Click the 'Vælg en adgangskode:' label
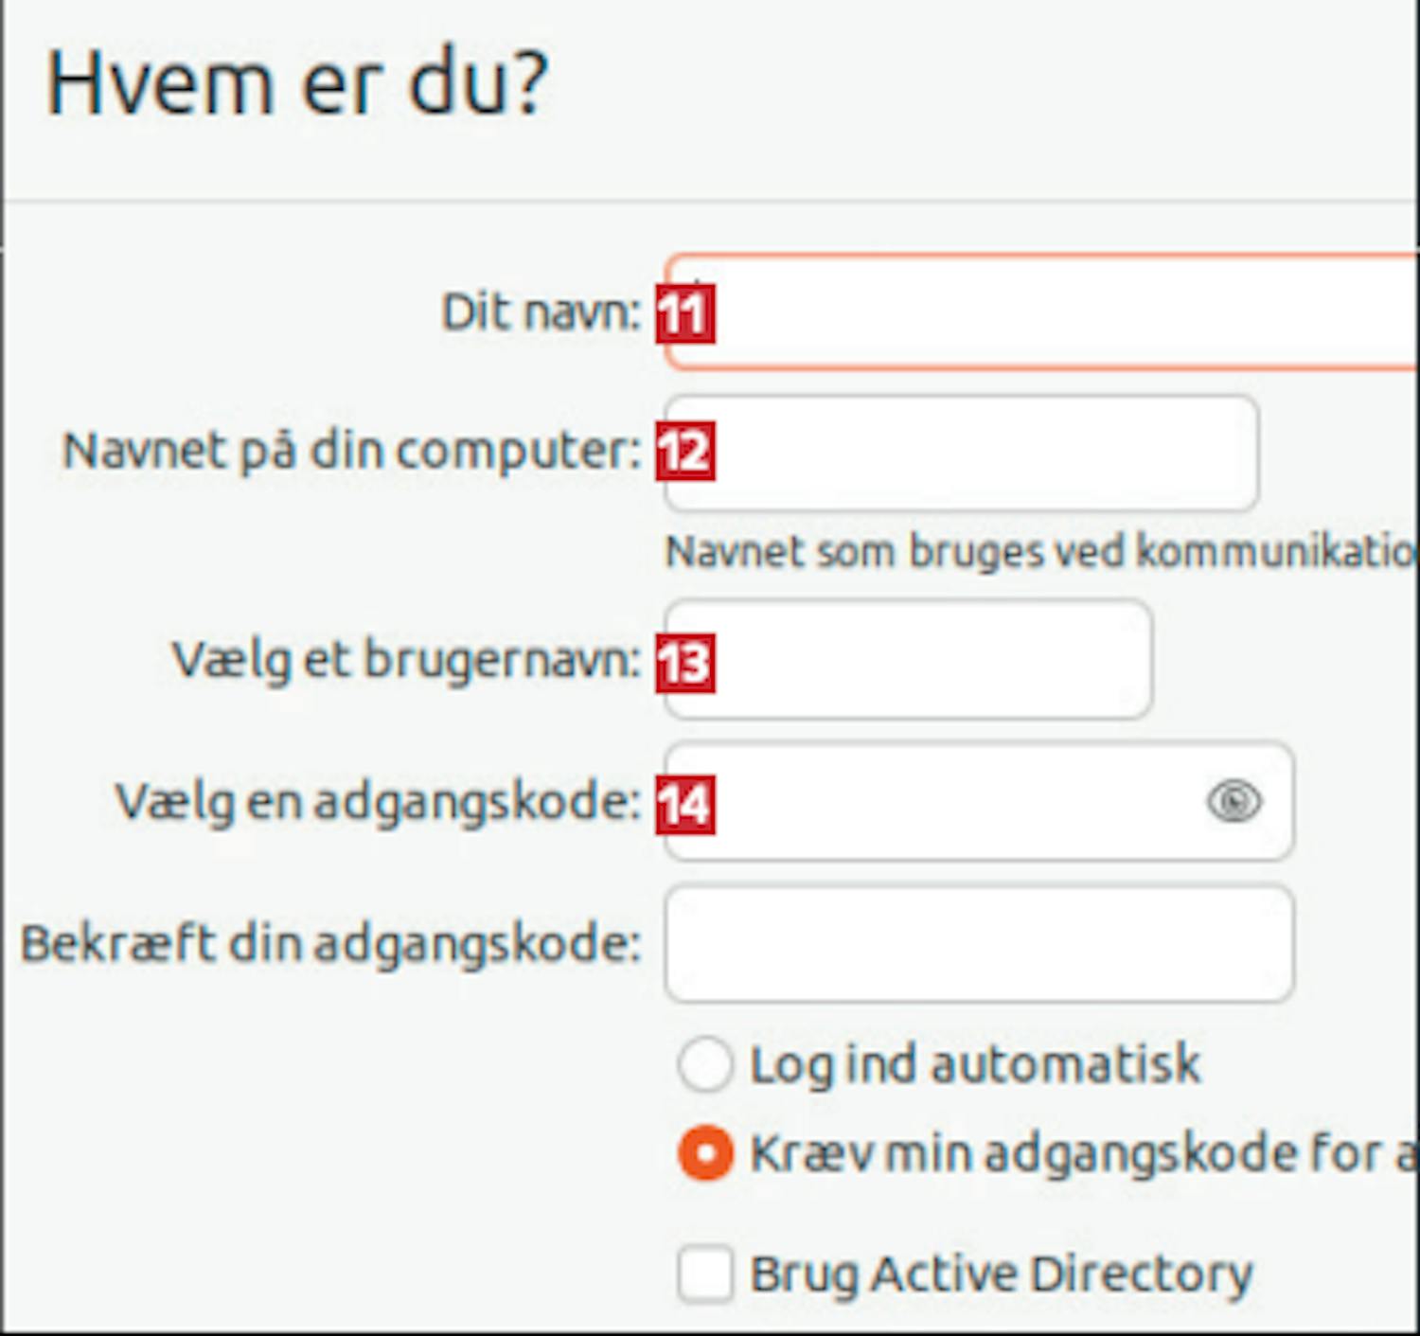 [x=379, y=803]
